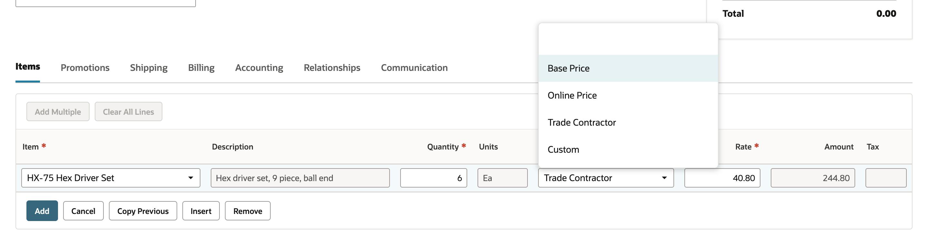The width and height of the screenshot is (928, 232).
Task: Insert a new line via Insert button
Action: (x=201, y=211)
